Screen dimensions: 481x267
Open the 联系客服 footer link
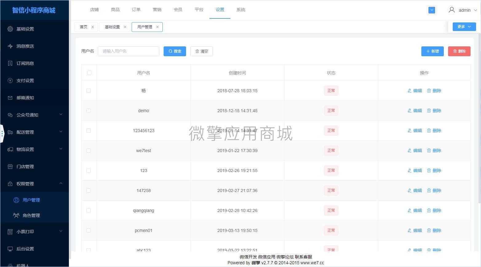303,257
